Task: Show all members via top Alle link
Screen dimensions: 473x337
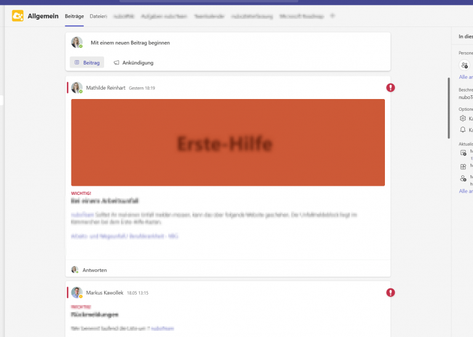Action: coord(466,77)
